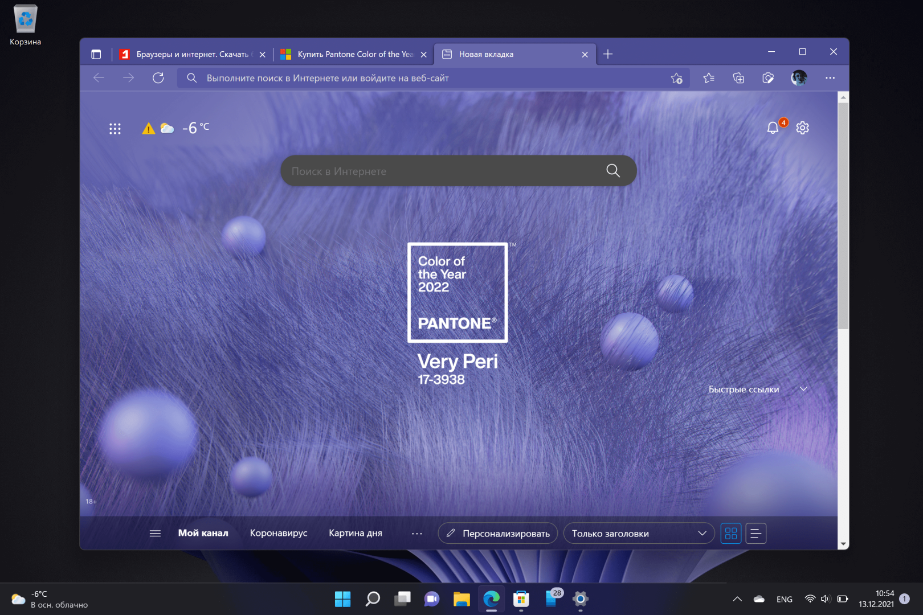Open the feed hamburger menu

click(155, 534)
